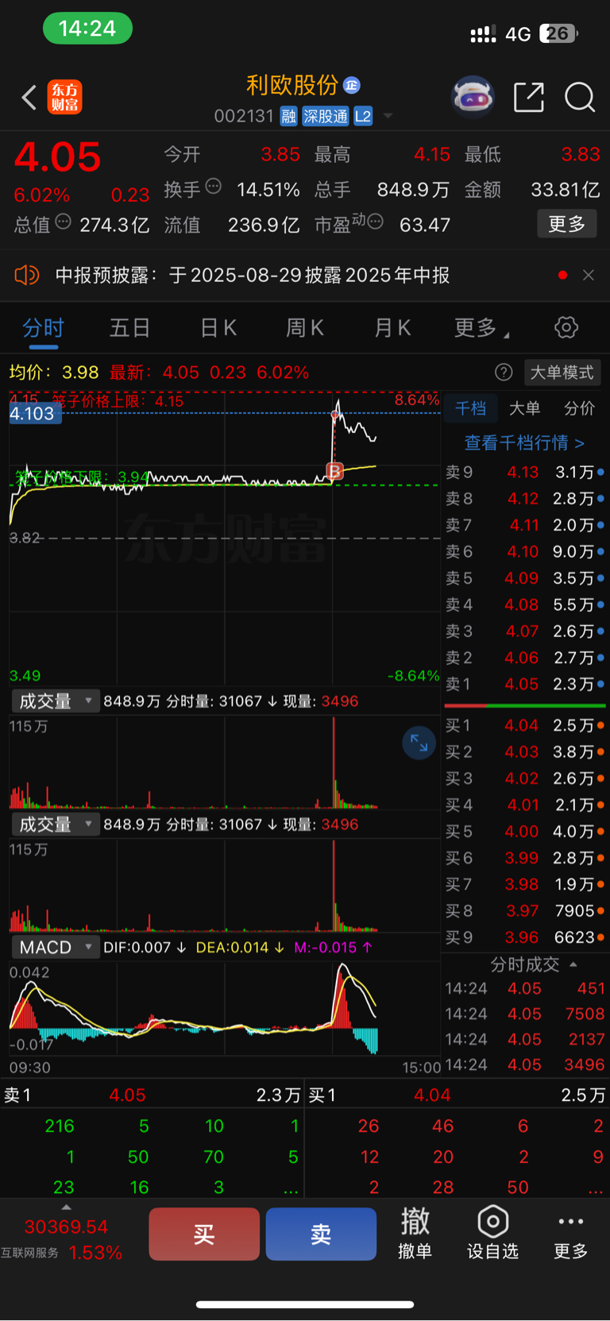This screenshot has height=1321, width=610.
Task: Tap the 利欧股份 stock title
Action: 292,85
